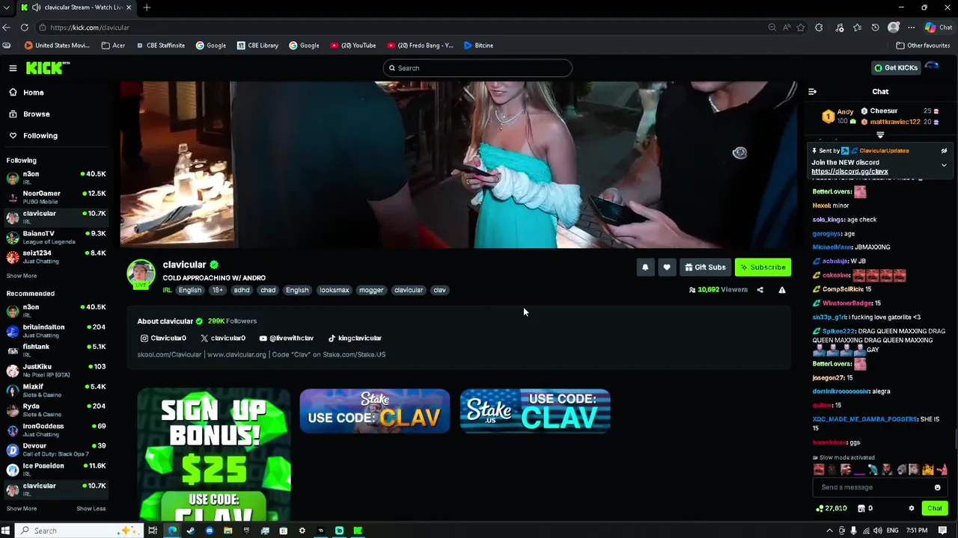Open Ice Poseidon recommended channel
Screen dimensions: 958x538
(56, 469)
